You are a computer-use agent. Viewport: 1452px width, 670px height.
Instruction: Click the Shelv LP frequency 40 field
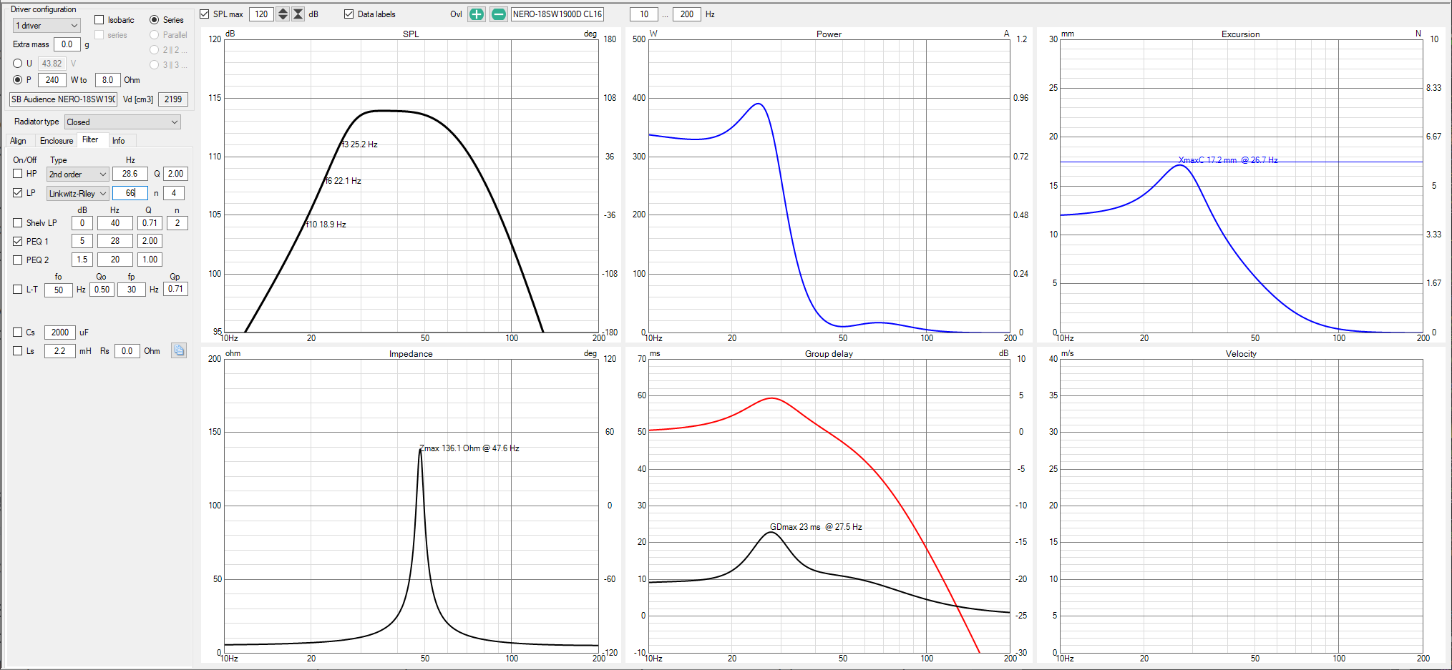[x=115, y=223]
